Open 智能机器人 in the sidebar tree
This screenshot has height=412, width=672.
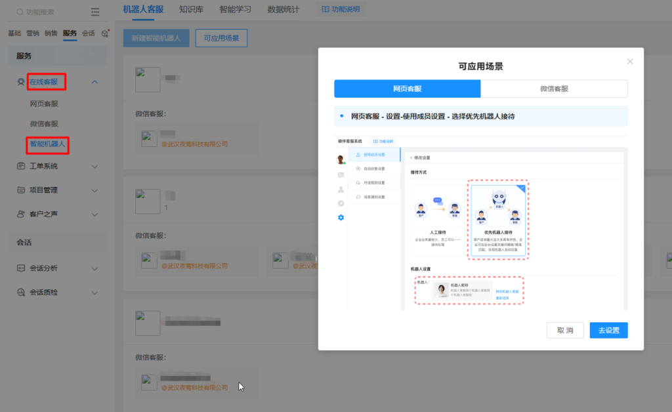(49, 143)
